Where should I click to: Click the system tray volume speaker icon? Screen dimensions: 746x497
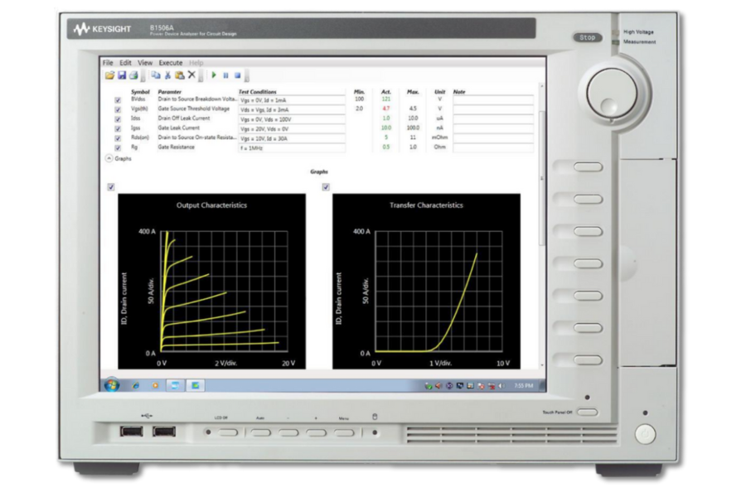pos(502,386)
